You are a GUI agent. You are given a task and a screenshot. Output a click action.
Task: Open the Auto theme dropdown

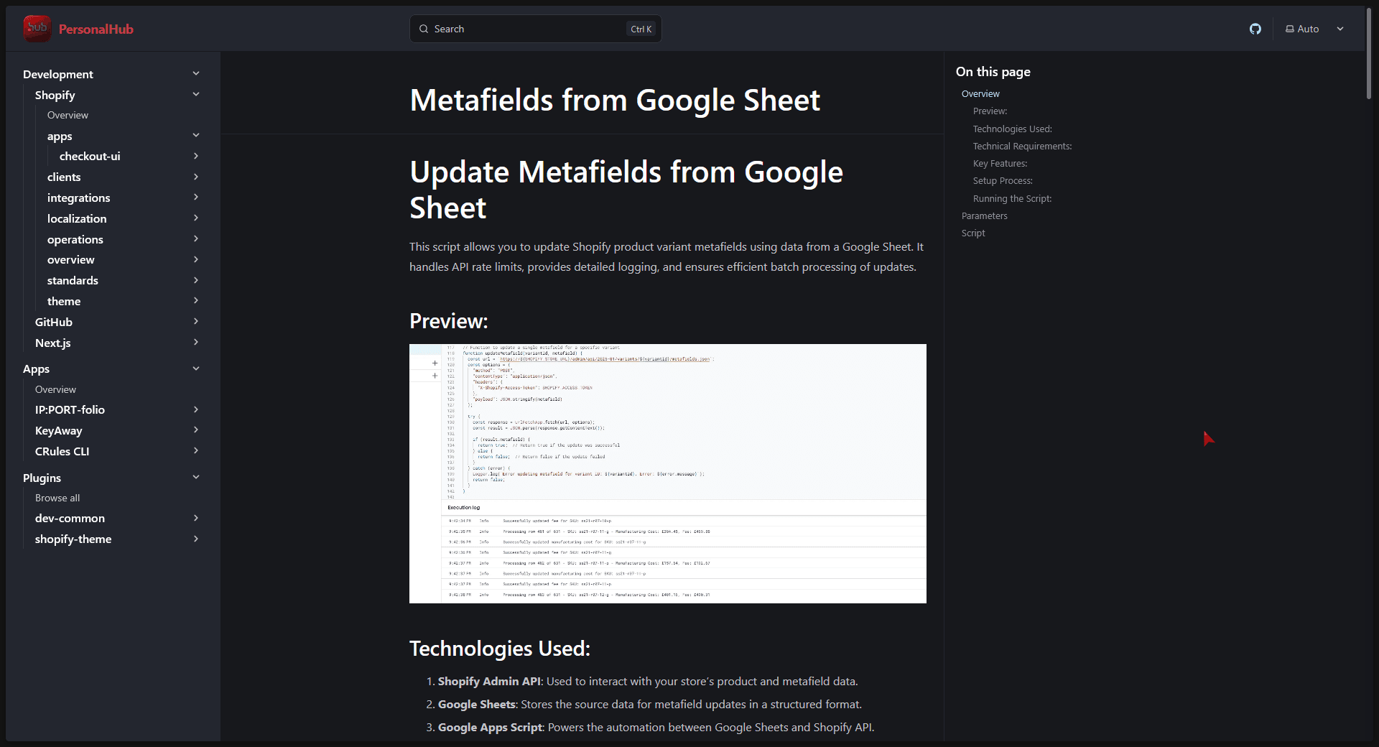tap(1314, 29)
